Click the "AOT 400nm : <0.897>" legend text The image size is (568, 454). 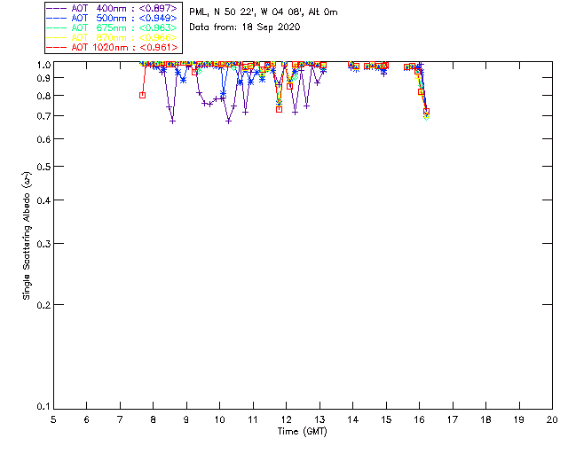(124, 8)
